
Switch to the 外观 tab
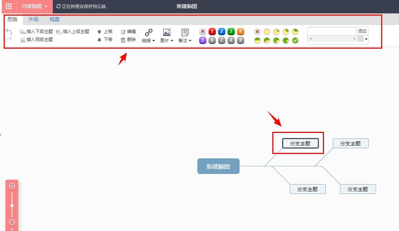tap(33, 19)
